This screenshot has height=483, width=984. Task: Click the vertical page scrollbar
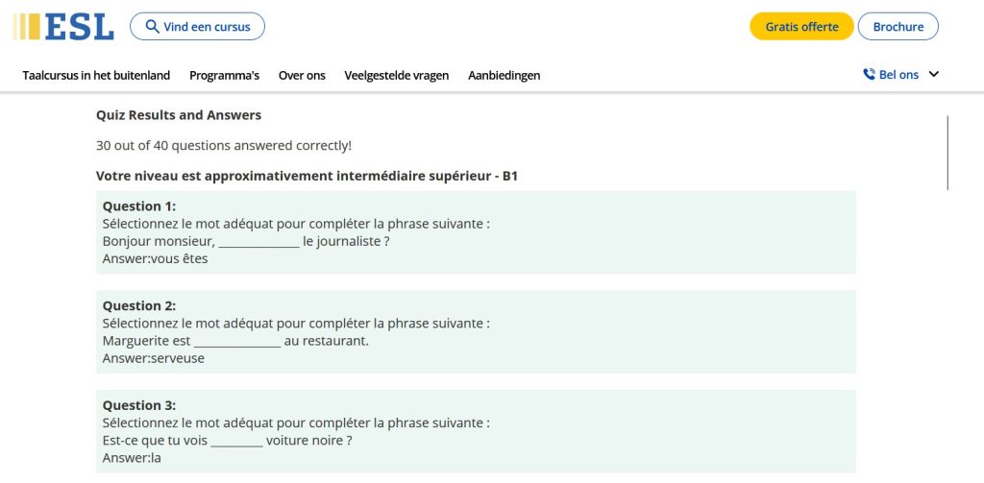point(947,154)
